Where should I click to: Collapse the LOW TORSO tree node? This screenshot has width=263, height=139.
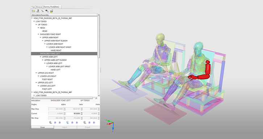[34, 21]
